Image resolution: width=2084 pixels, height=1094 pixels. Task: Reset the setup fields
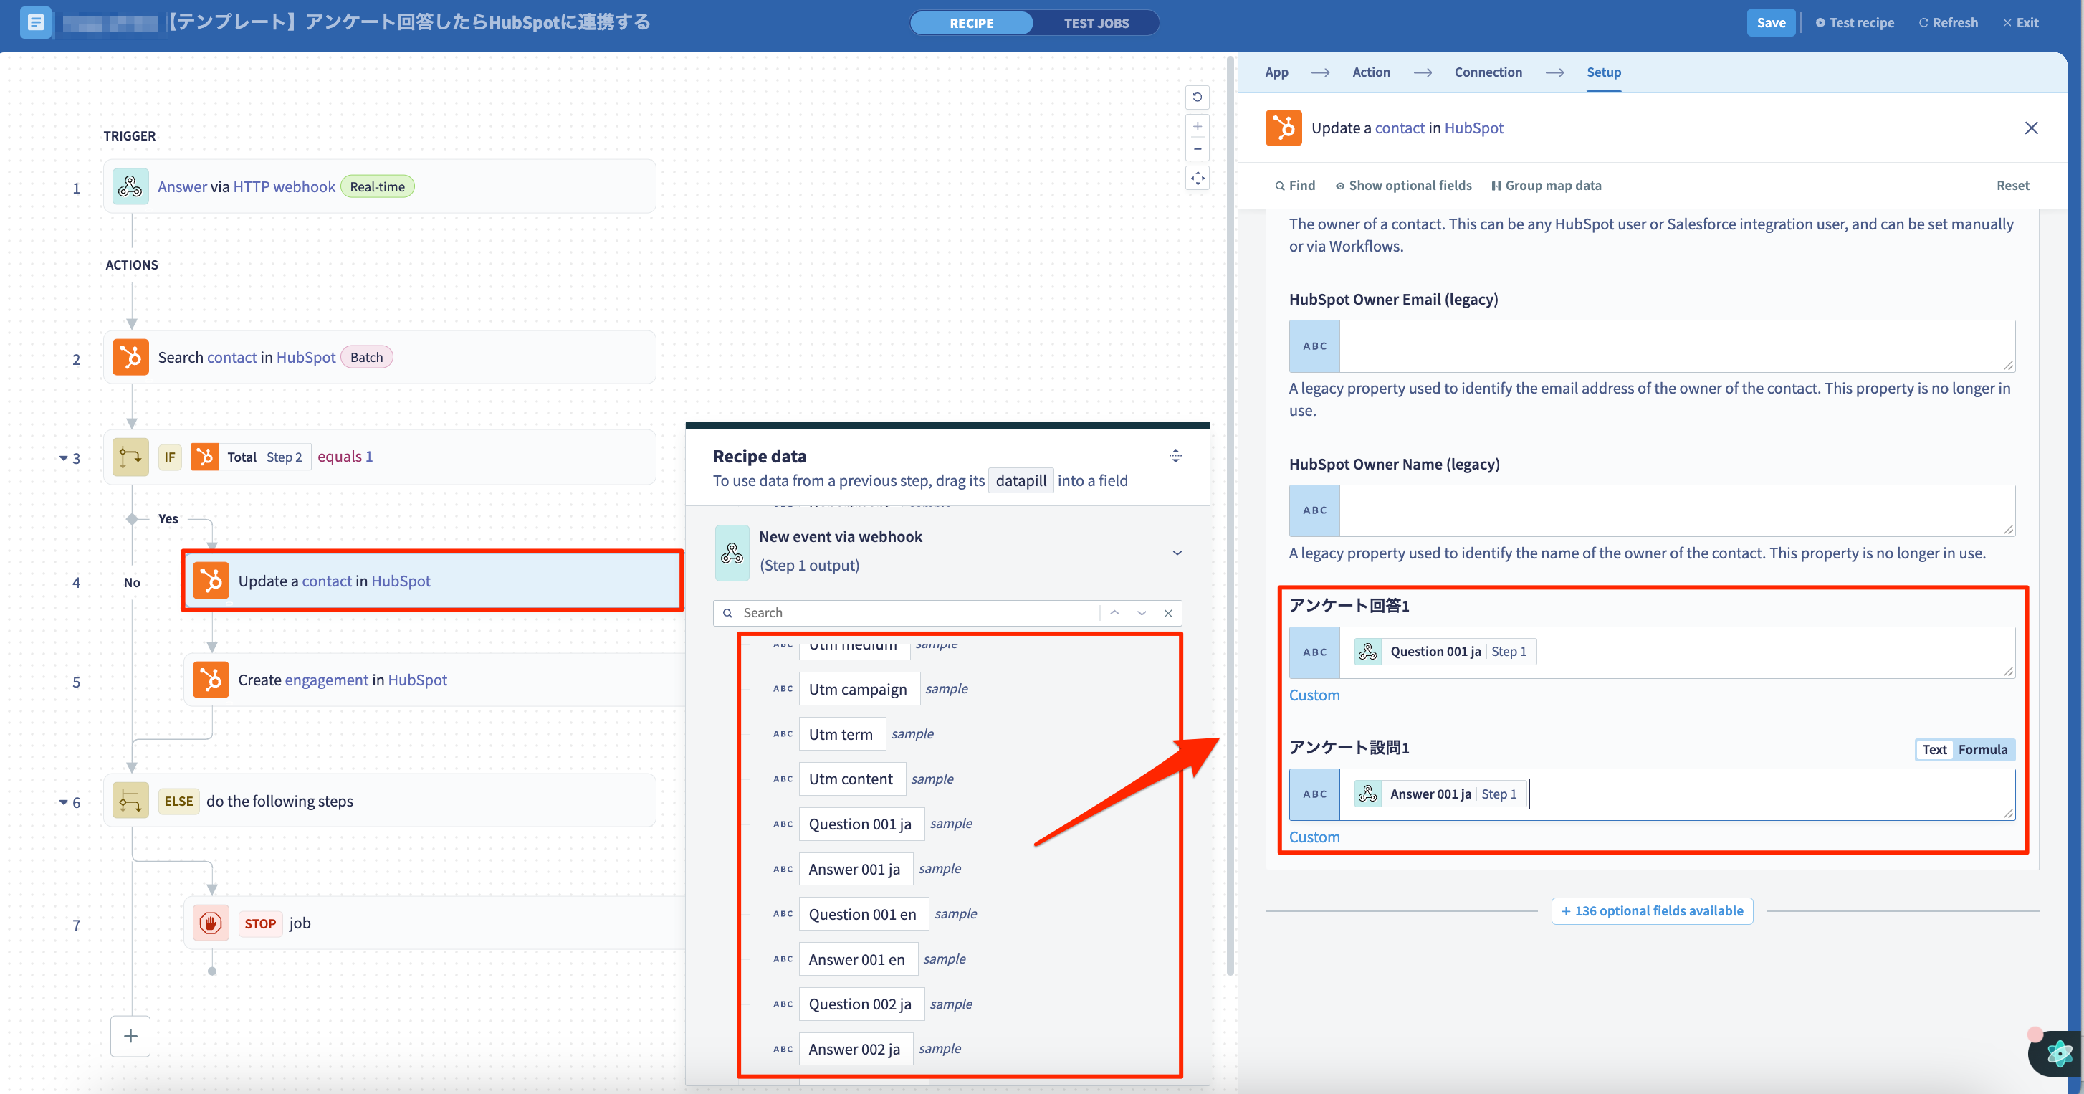2013,185
